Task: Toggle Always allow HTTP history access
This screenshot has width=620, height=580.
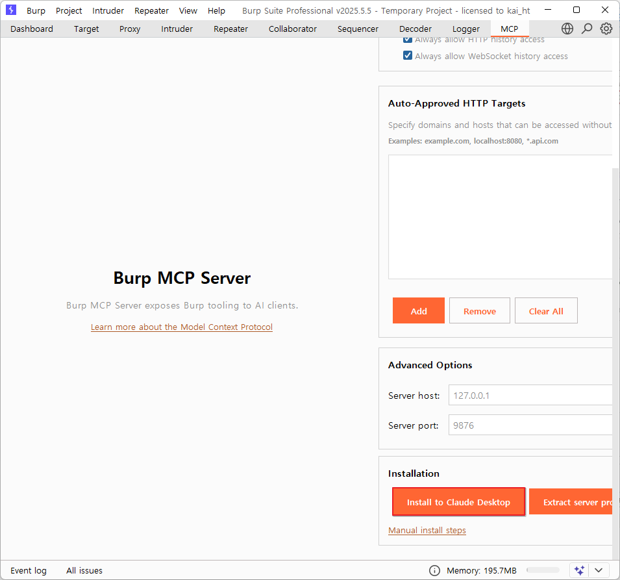Action: [407, 39]
